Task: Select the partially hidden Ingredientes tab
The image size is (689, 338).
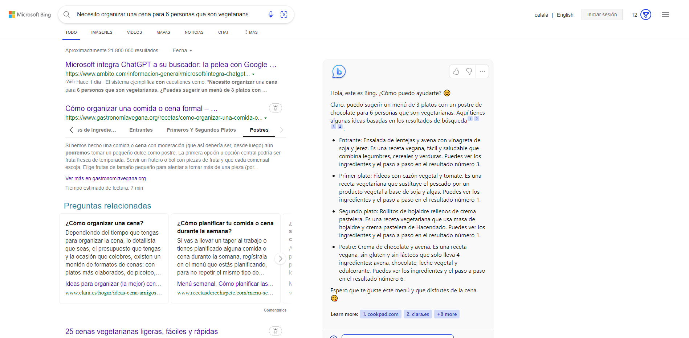Action: 97,130
